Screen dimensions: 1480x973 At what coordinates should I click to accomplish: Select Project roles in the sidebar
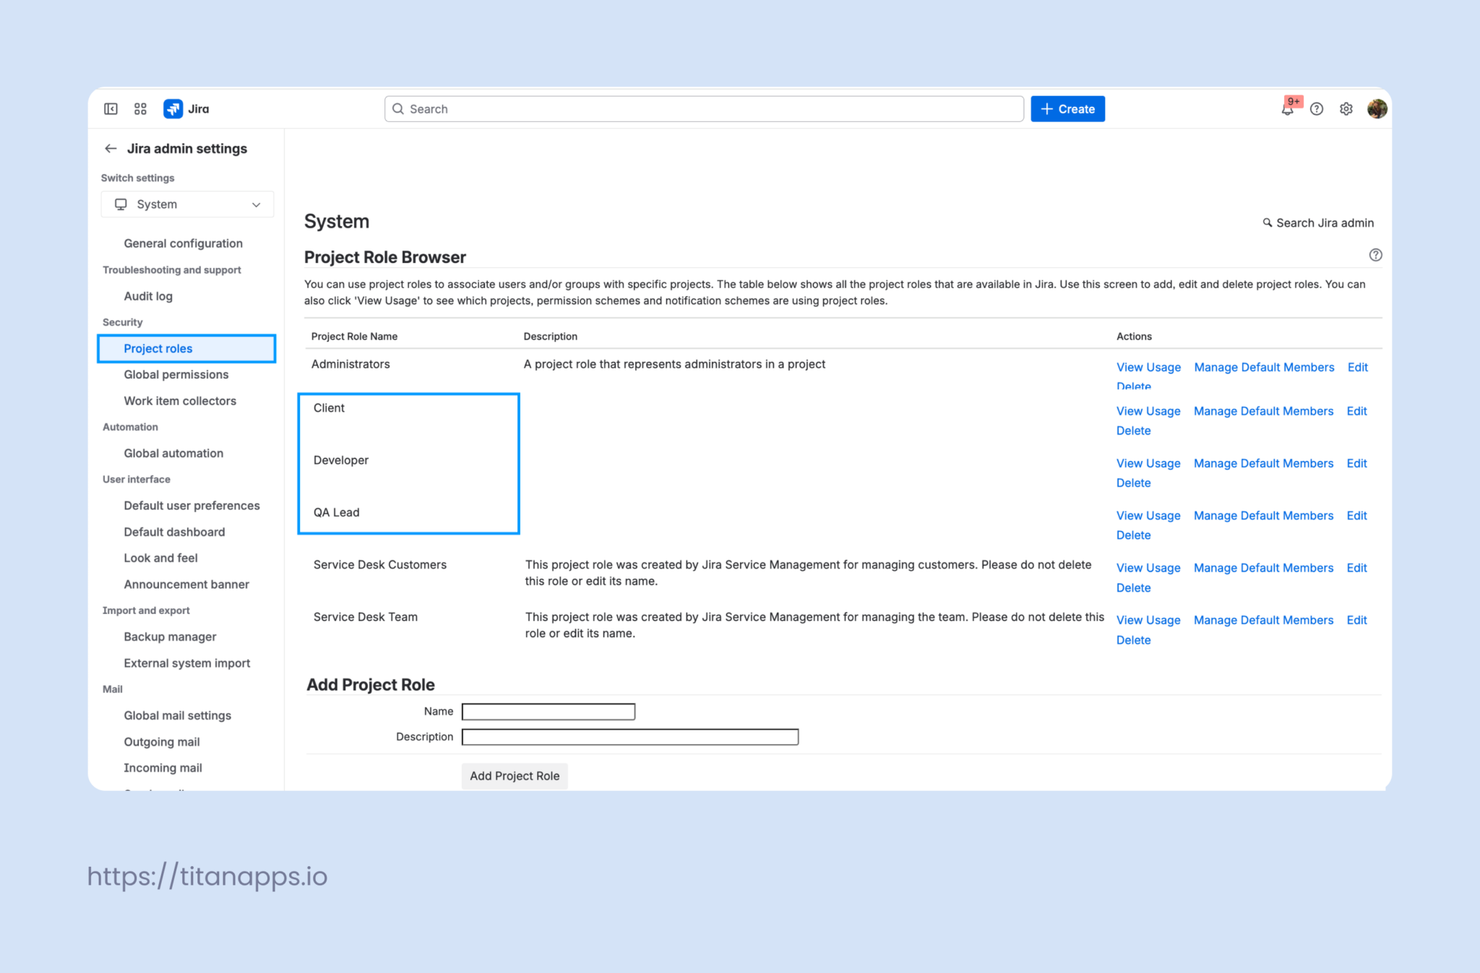pos(158,348)
